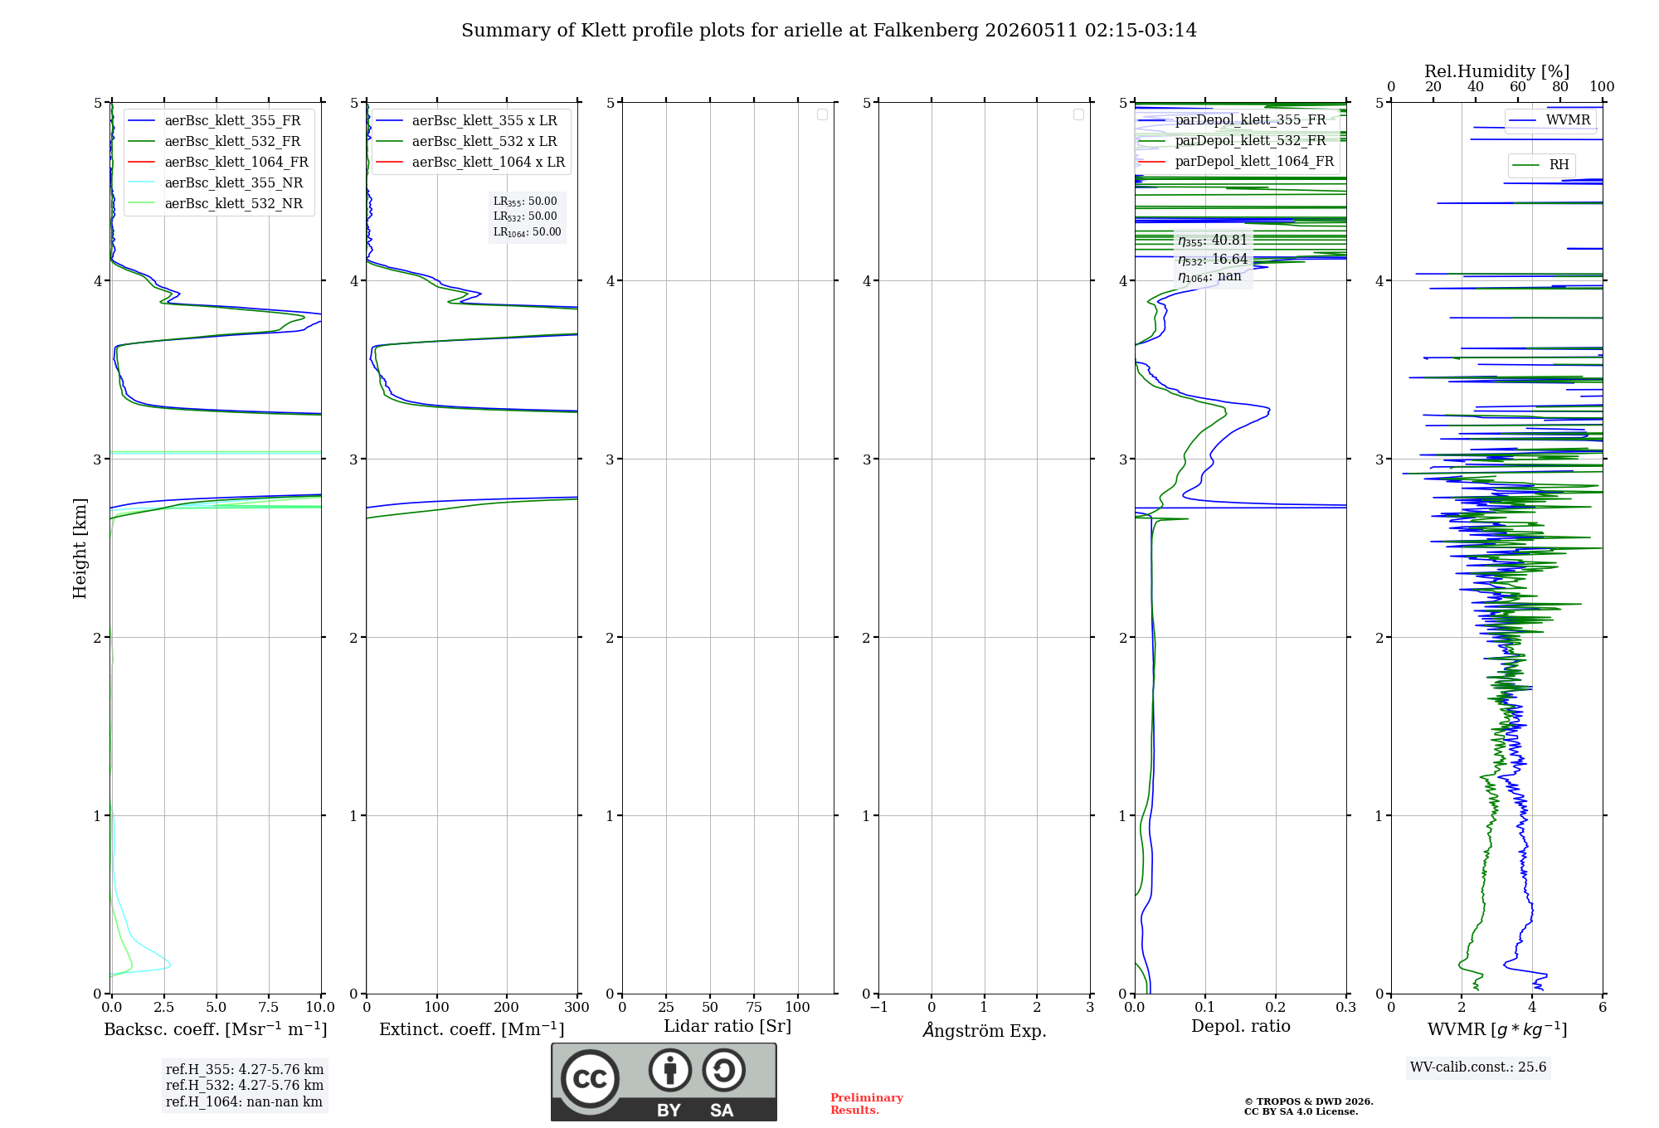Image resolution: width=1659 pixels, height=1128 pixels.
Task: Click the CC BY SA 4.0 License text
Action: click(1301, 1111)
